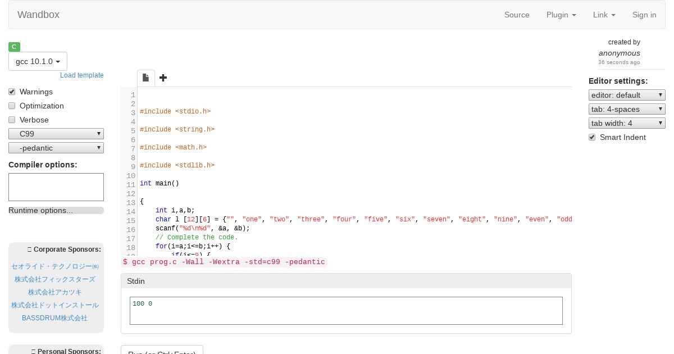Click the Run (or Ctrl+Enter) button

(x=162, y=350)
